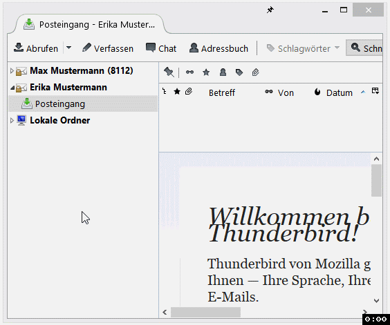Viewport: 390px width, 325px height.
Task: Filter messages by tag icon
Action: [x=239, y=72]
